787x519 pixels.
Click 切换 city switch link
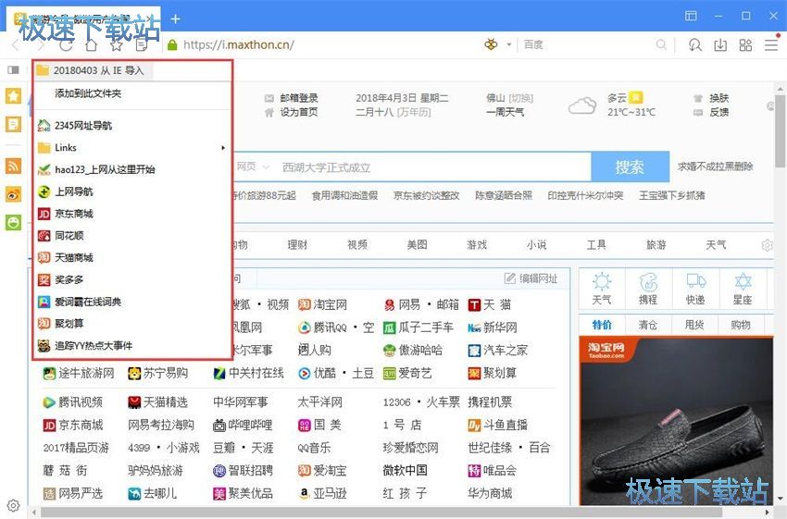(521, 98)
